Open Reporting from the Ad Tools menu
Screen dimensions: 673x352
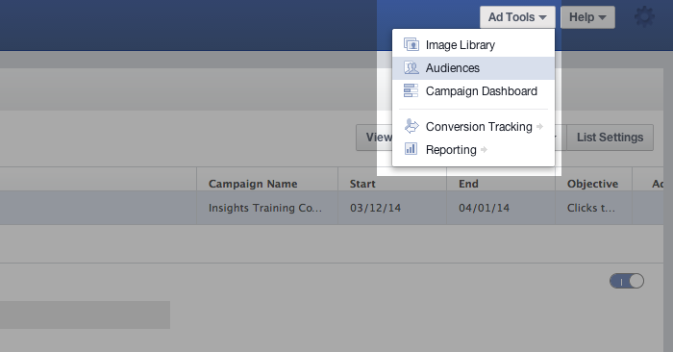click(473, 150)
